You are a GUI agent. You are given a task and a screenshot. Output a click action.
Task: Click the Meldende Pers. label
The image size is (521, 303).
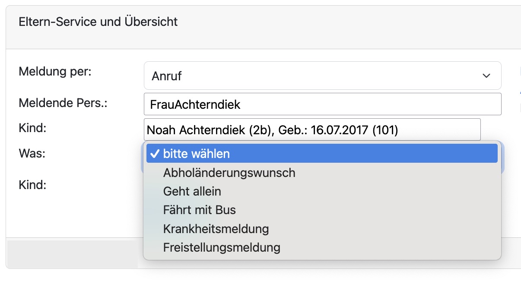point(63,103)
